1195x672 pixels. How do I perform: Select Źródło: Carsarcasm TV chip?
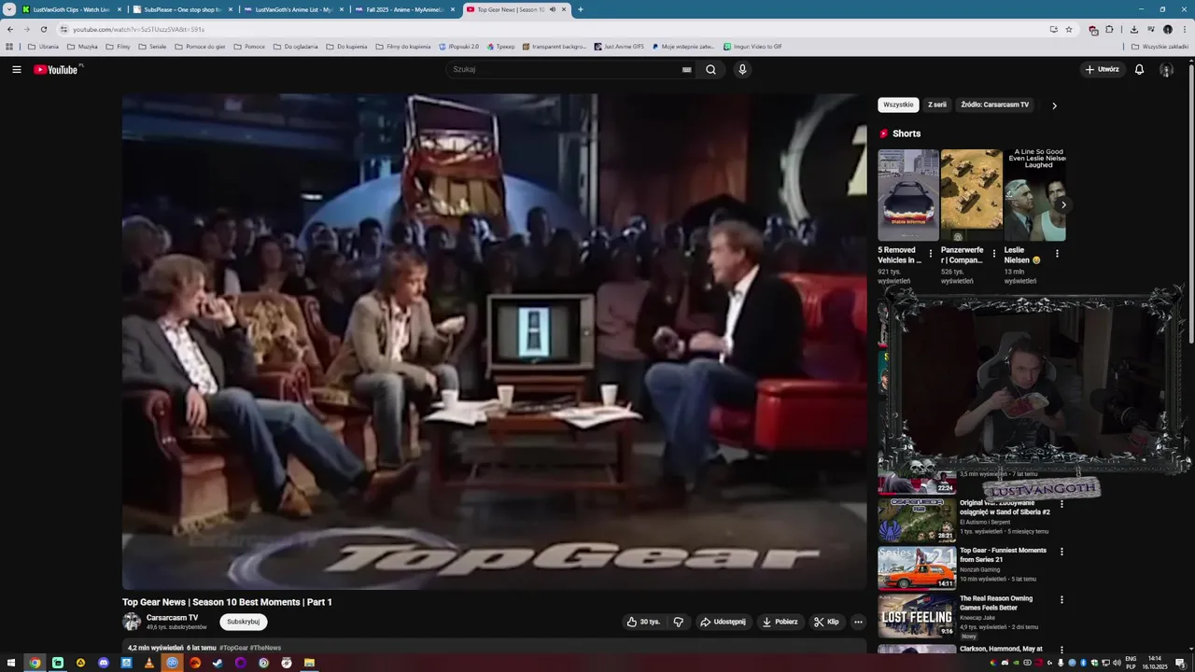[x=994, y=105]
